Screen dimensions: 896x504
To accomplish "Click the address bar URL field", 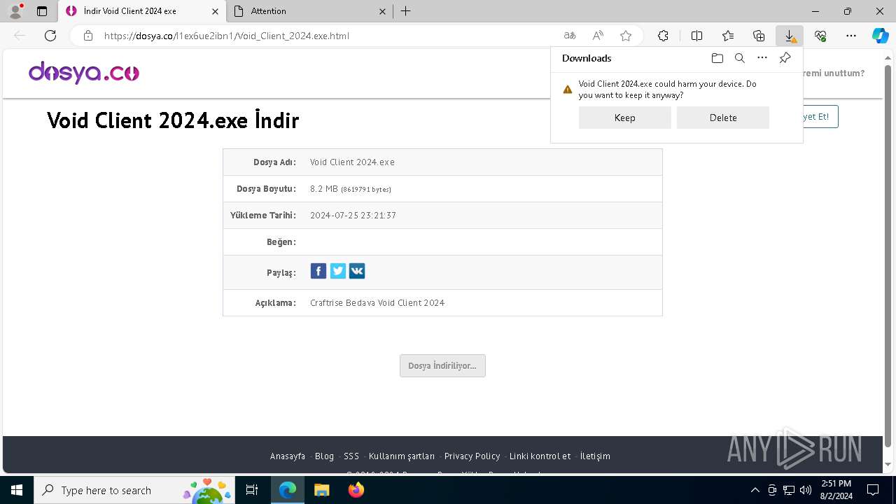I will [329, 36].
